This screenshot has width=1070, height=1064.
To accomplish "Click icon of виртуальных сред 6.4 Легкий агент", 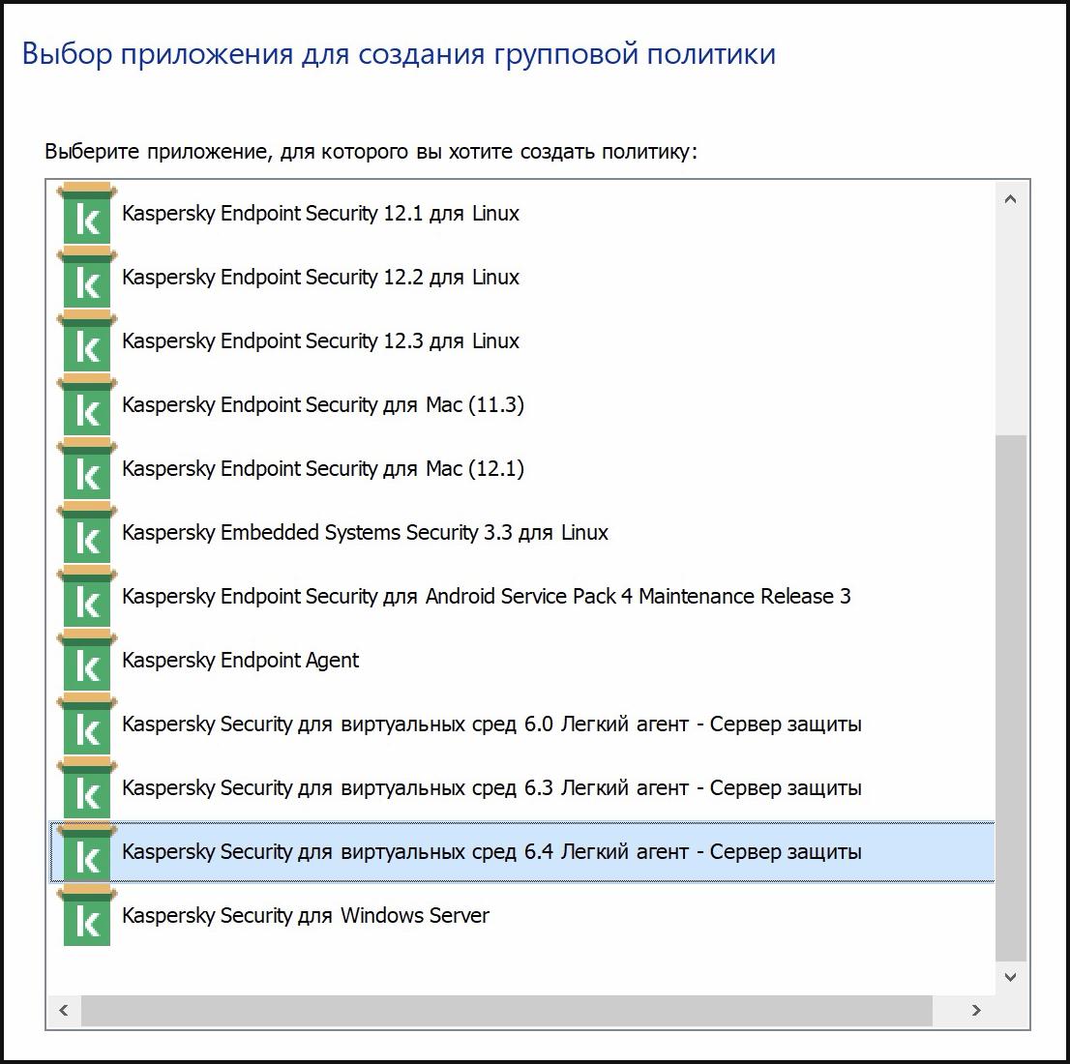I will tap(87, 852).
